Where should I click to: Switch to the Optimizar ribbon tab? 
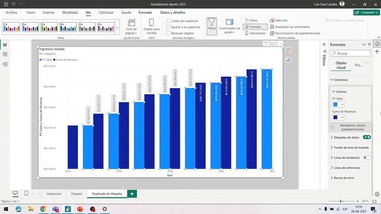tap(106, 12)
